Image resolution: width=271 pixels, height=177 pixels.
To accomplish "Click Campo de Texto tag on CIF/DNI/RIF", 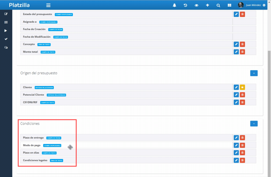I will [48, 103].
